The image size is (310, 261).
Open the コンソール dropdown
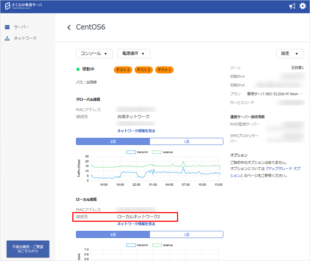pos(94,54)
